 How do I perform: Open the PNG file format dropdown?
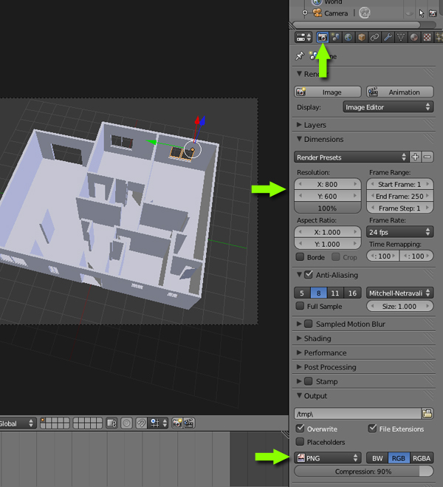tap(328, 458)
